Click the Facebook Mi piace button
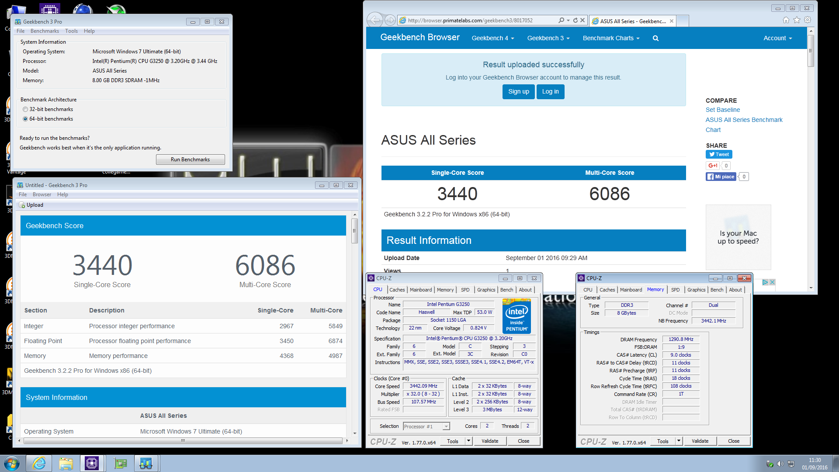 point(721,177)
